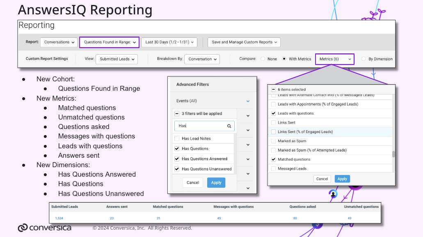Check Marked as Spam (% of Attempted Leads)
423x237 pixels.
click(273, 150)
